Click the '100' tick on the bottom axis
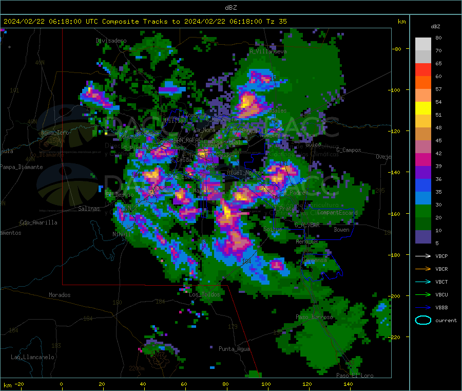 (x=266, y=384)
